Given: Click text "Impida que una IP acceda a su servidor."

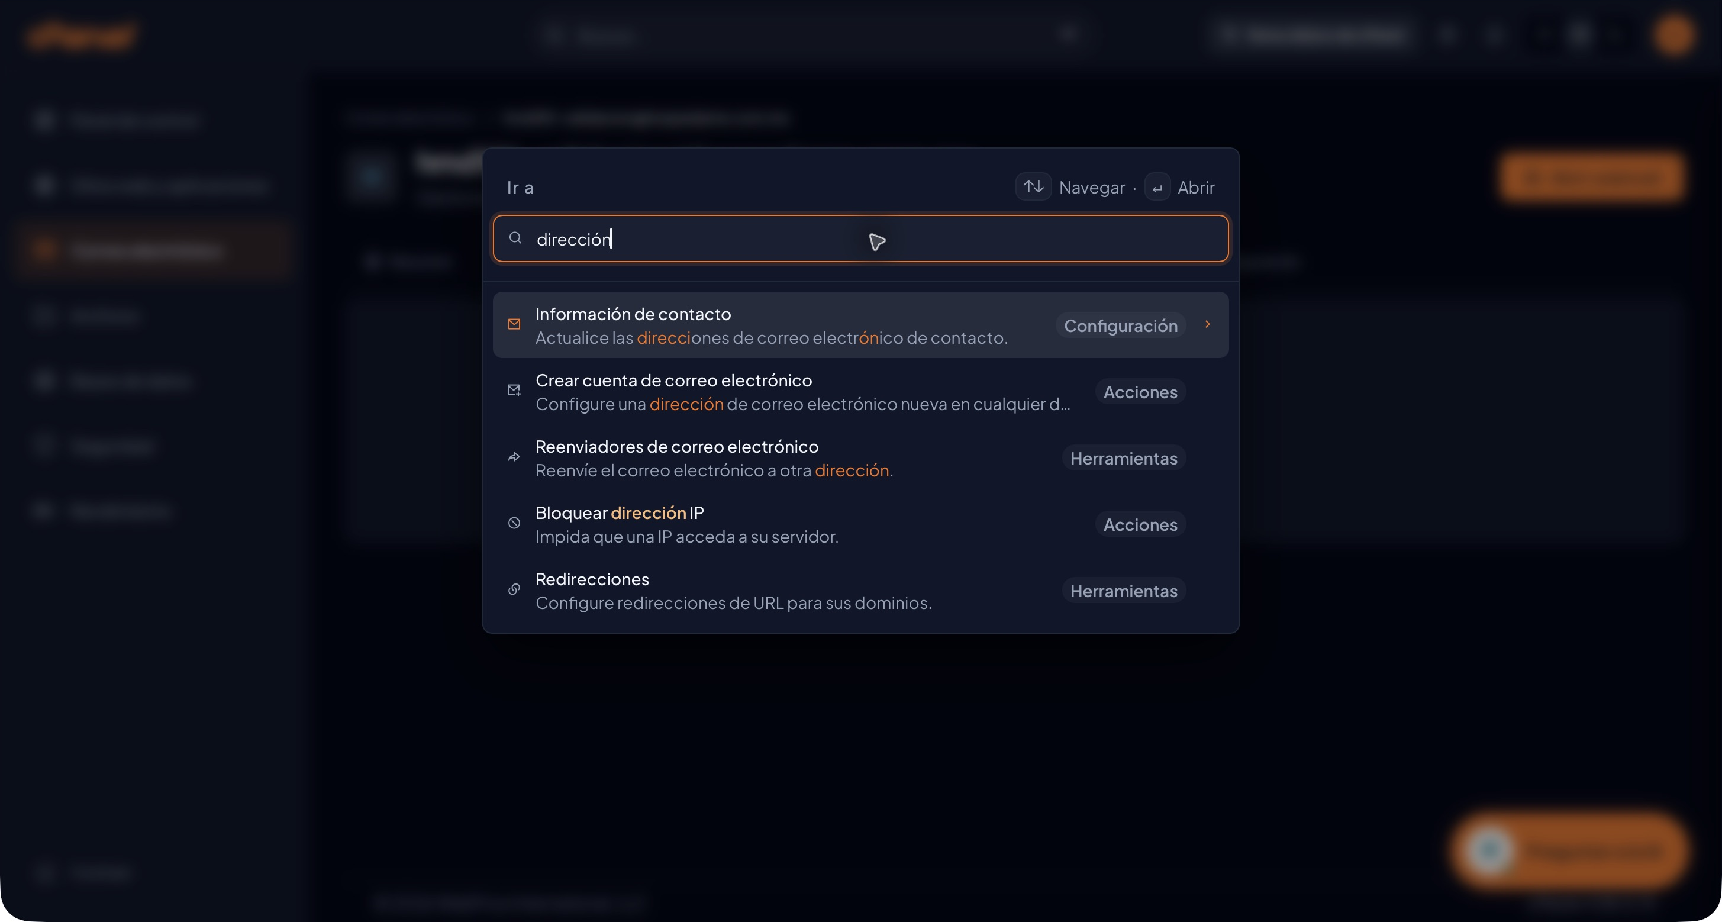Looking at the screenshot, I should click(686, 536).
